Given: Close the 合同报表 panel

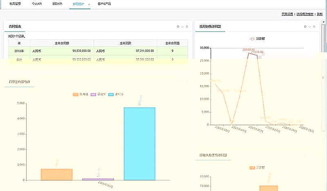Looking at the screenshot, I should click(x=187, y=27).
